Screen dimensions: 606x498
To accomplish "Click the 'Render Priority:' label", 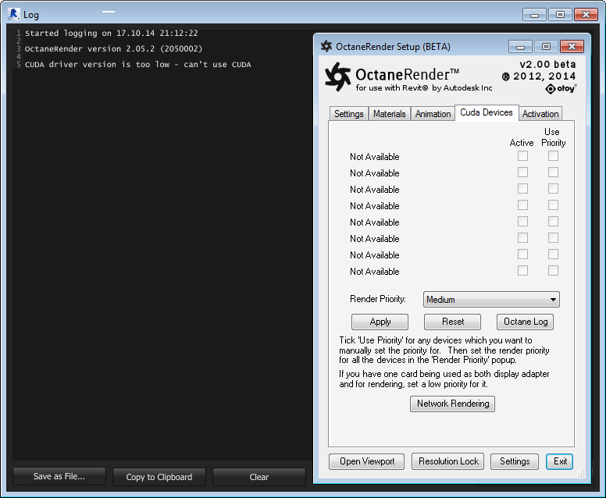I will tap(378, 299).
